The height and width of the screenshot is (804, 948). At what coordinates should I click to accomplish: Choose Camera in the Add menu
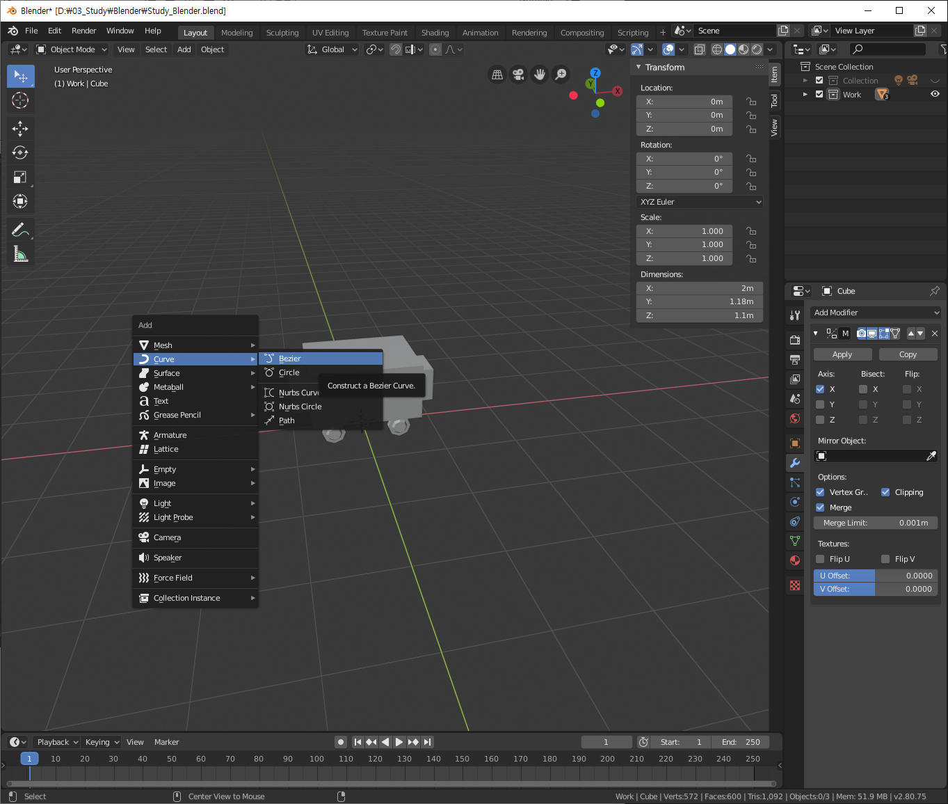195,537
